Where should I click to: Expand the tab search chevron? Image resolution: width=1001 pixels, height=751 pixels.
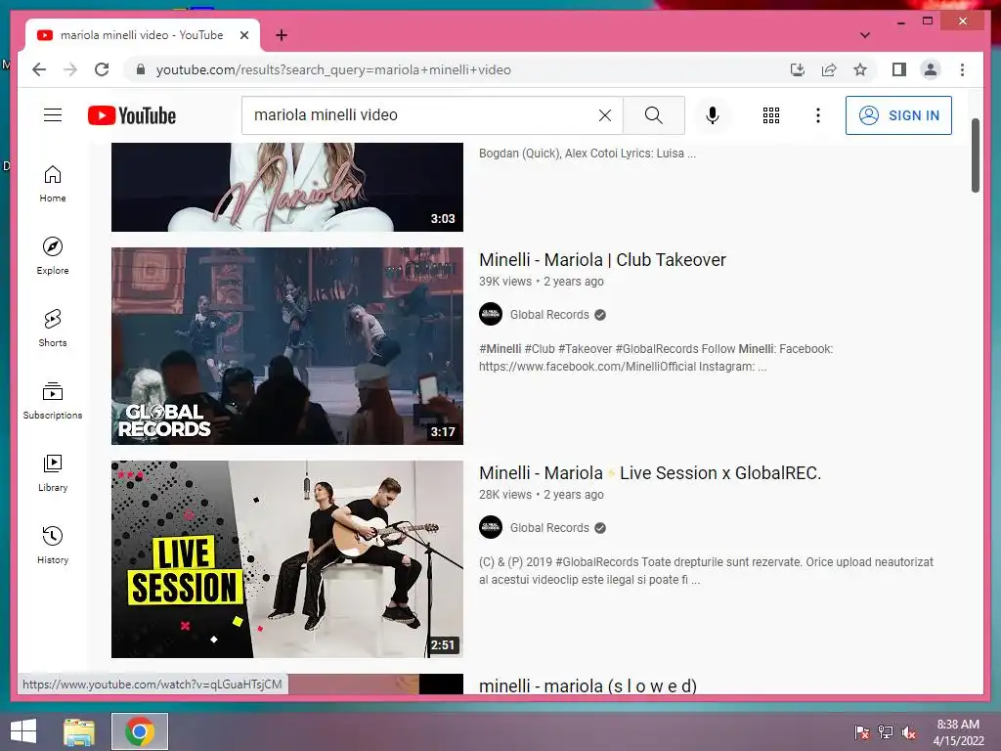865,35
